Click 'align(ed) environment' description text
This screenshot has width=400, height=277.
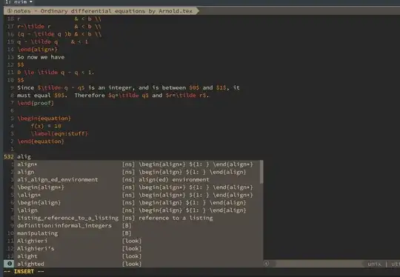point(174,179)
